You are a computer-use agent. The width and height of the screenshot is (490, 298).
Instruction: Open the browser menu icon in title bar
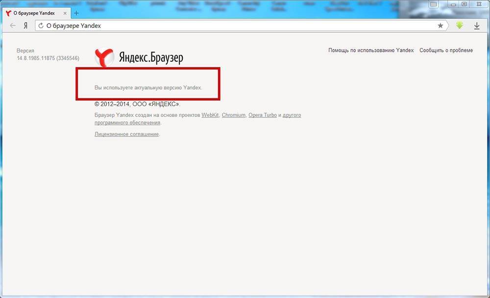pyautogui.click(x=433, y=4)
